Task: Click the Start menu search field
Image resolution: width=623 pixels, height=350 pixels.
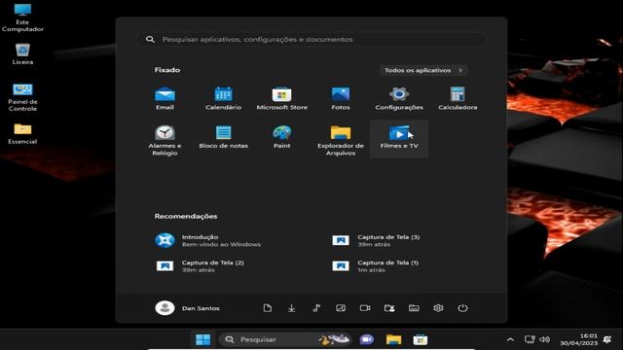Action: (311, 39)
